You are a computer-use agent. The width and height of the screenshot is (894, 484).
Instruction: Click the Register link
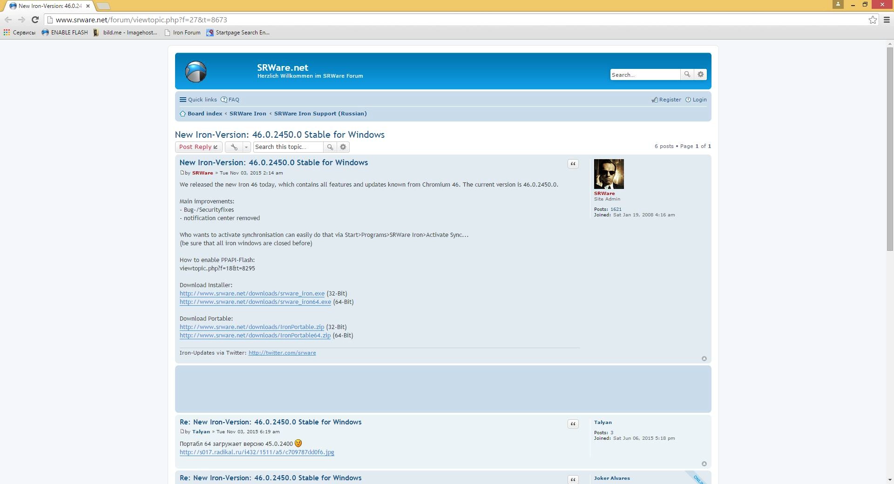pyautogui.click(x=666, y=100)
